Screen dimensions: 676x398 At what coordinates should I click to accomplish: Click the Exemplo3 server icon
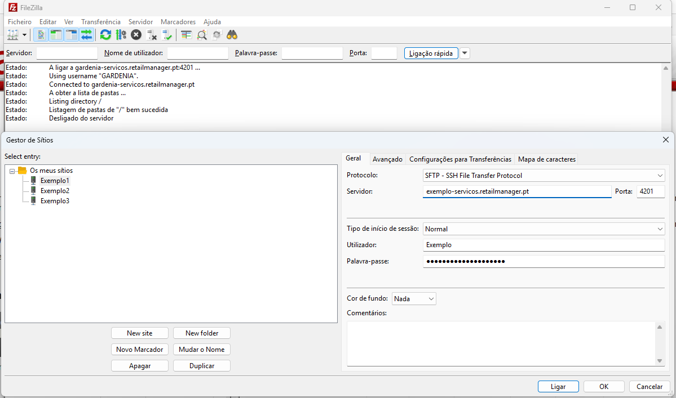pyautogui.click(x=33, y=201)
